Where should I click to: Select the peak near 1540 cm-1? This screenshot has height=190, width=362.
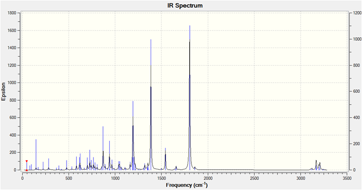pyautogui.click(x=166, y=159)
